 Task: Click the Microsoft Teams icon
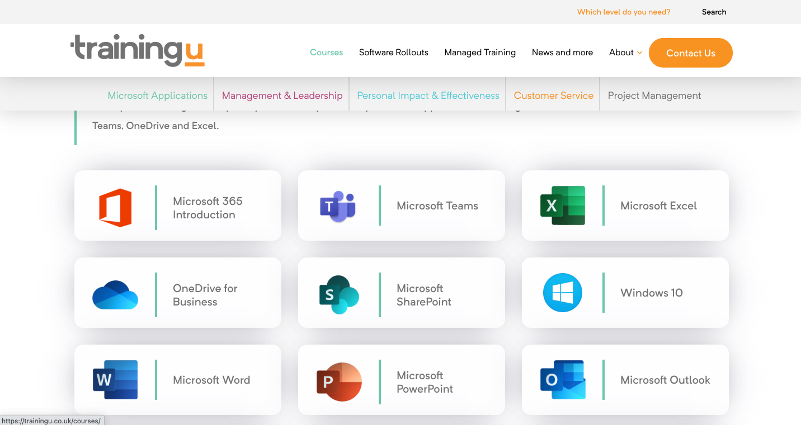click(338, 206)
